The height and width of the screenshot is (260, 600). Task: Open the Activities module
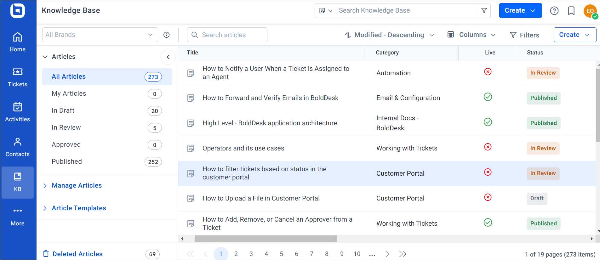click(x=18, y=112)
